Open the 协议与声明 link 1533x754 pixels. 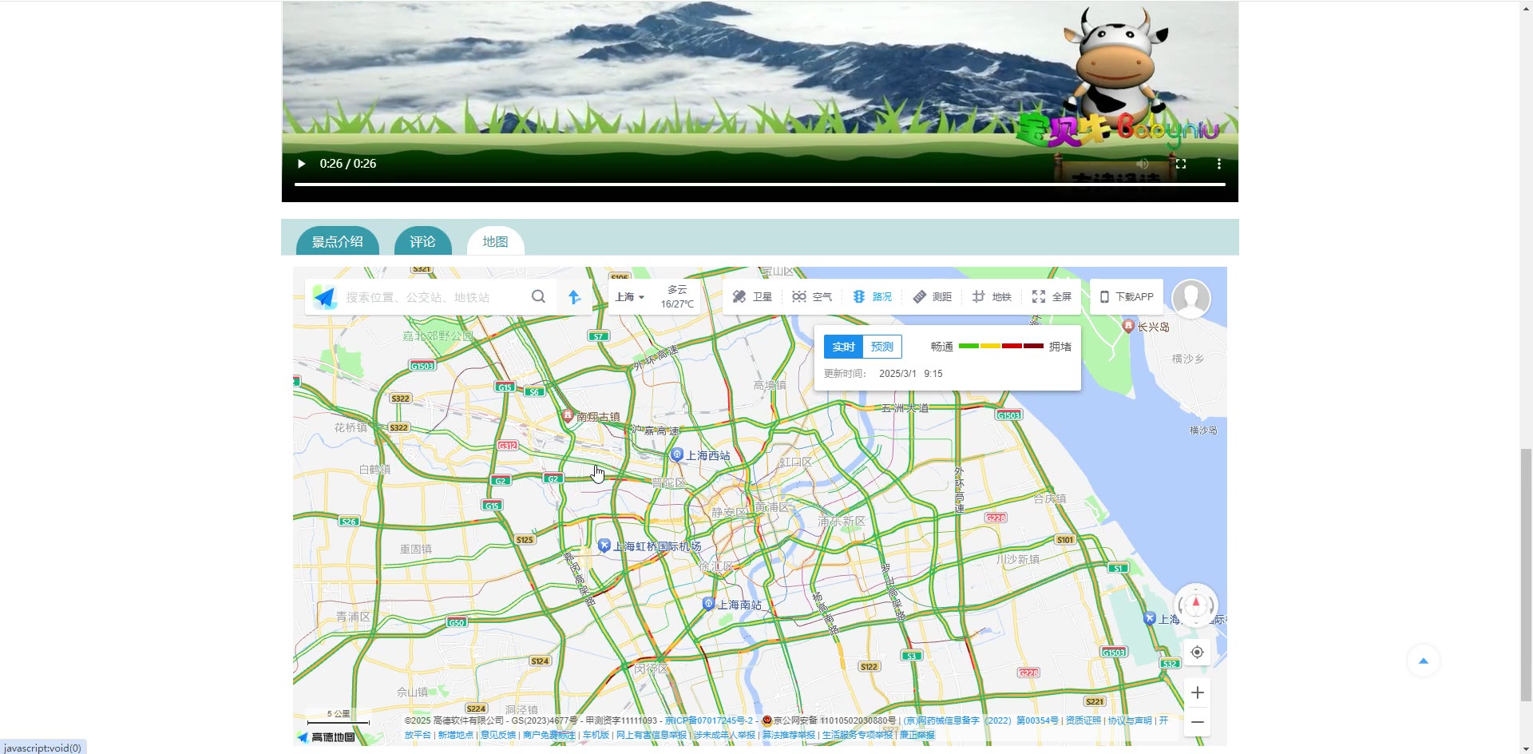[x=1130, y=720]
